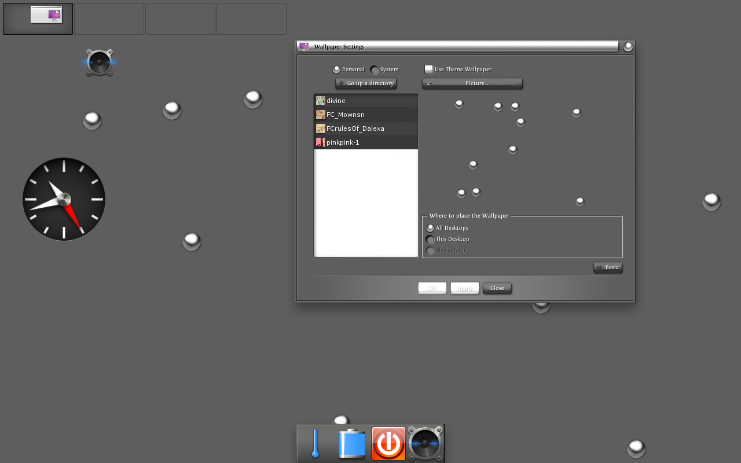Open the temperature gadget on shelf
The image size is (741, 463).
tap(316, 444)
